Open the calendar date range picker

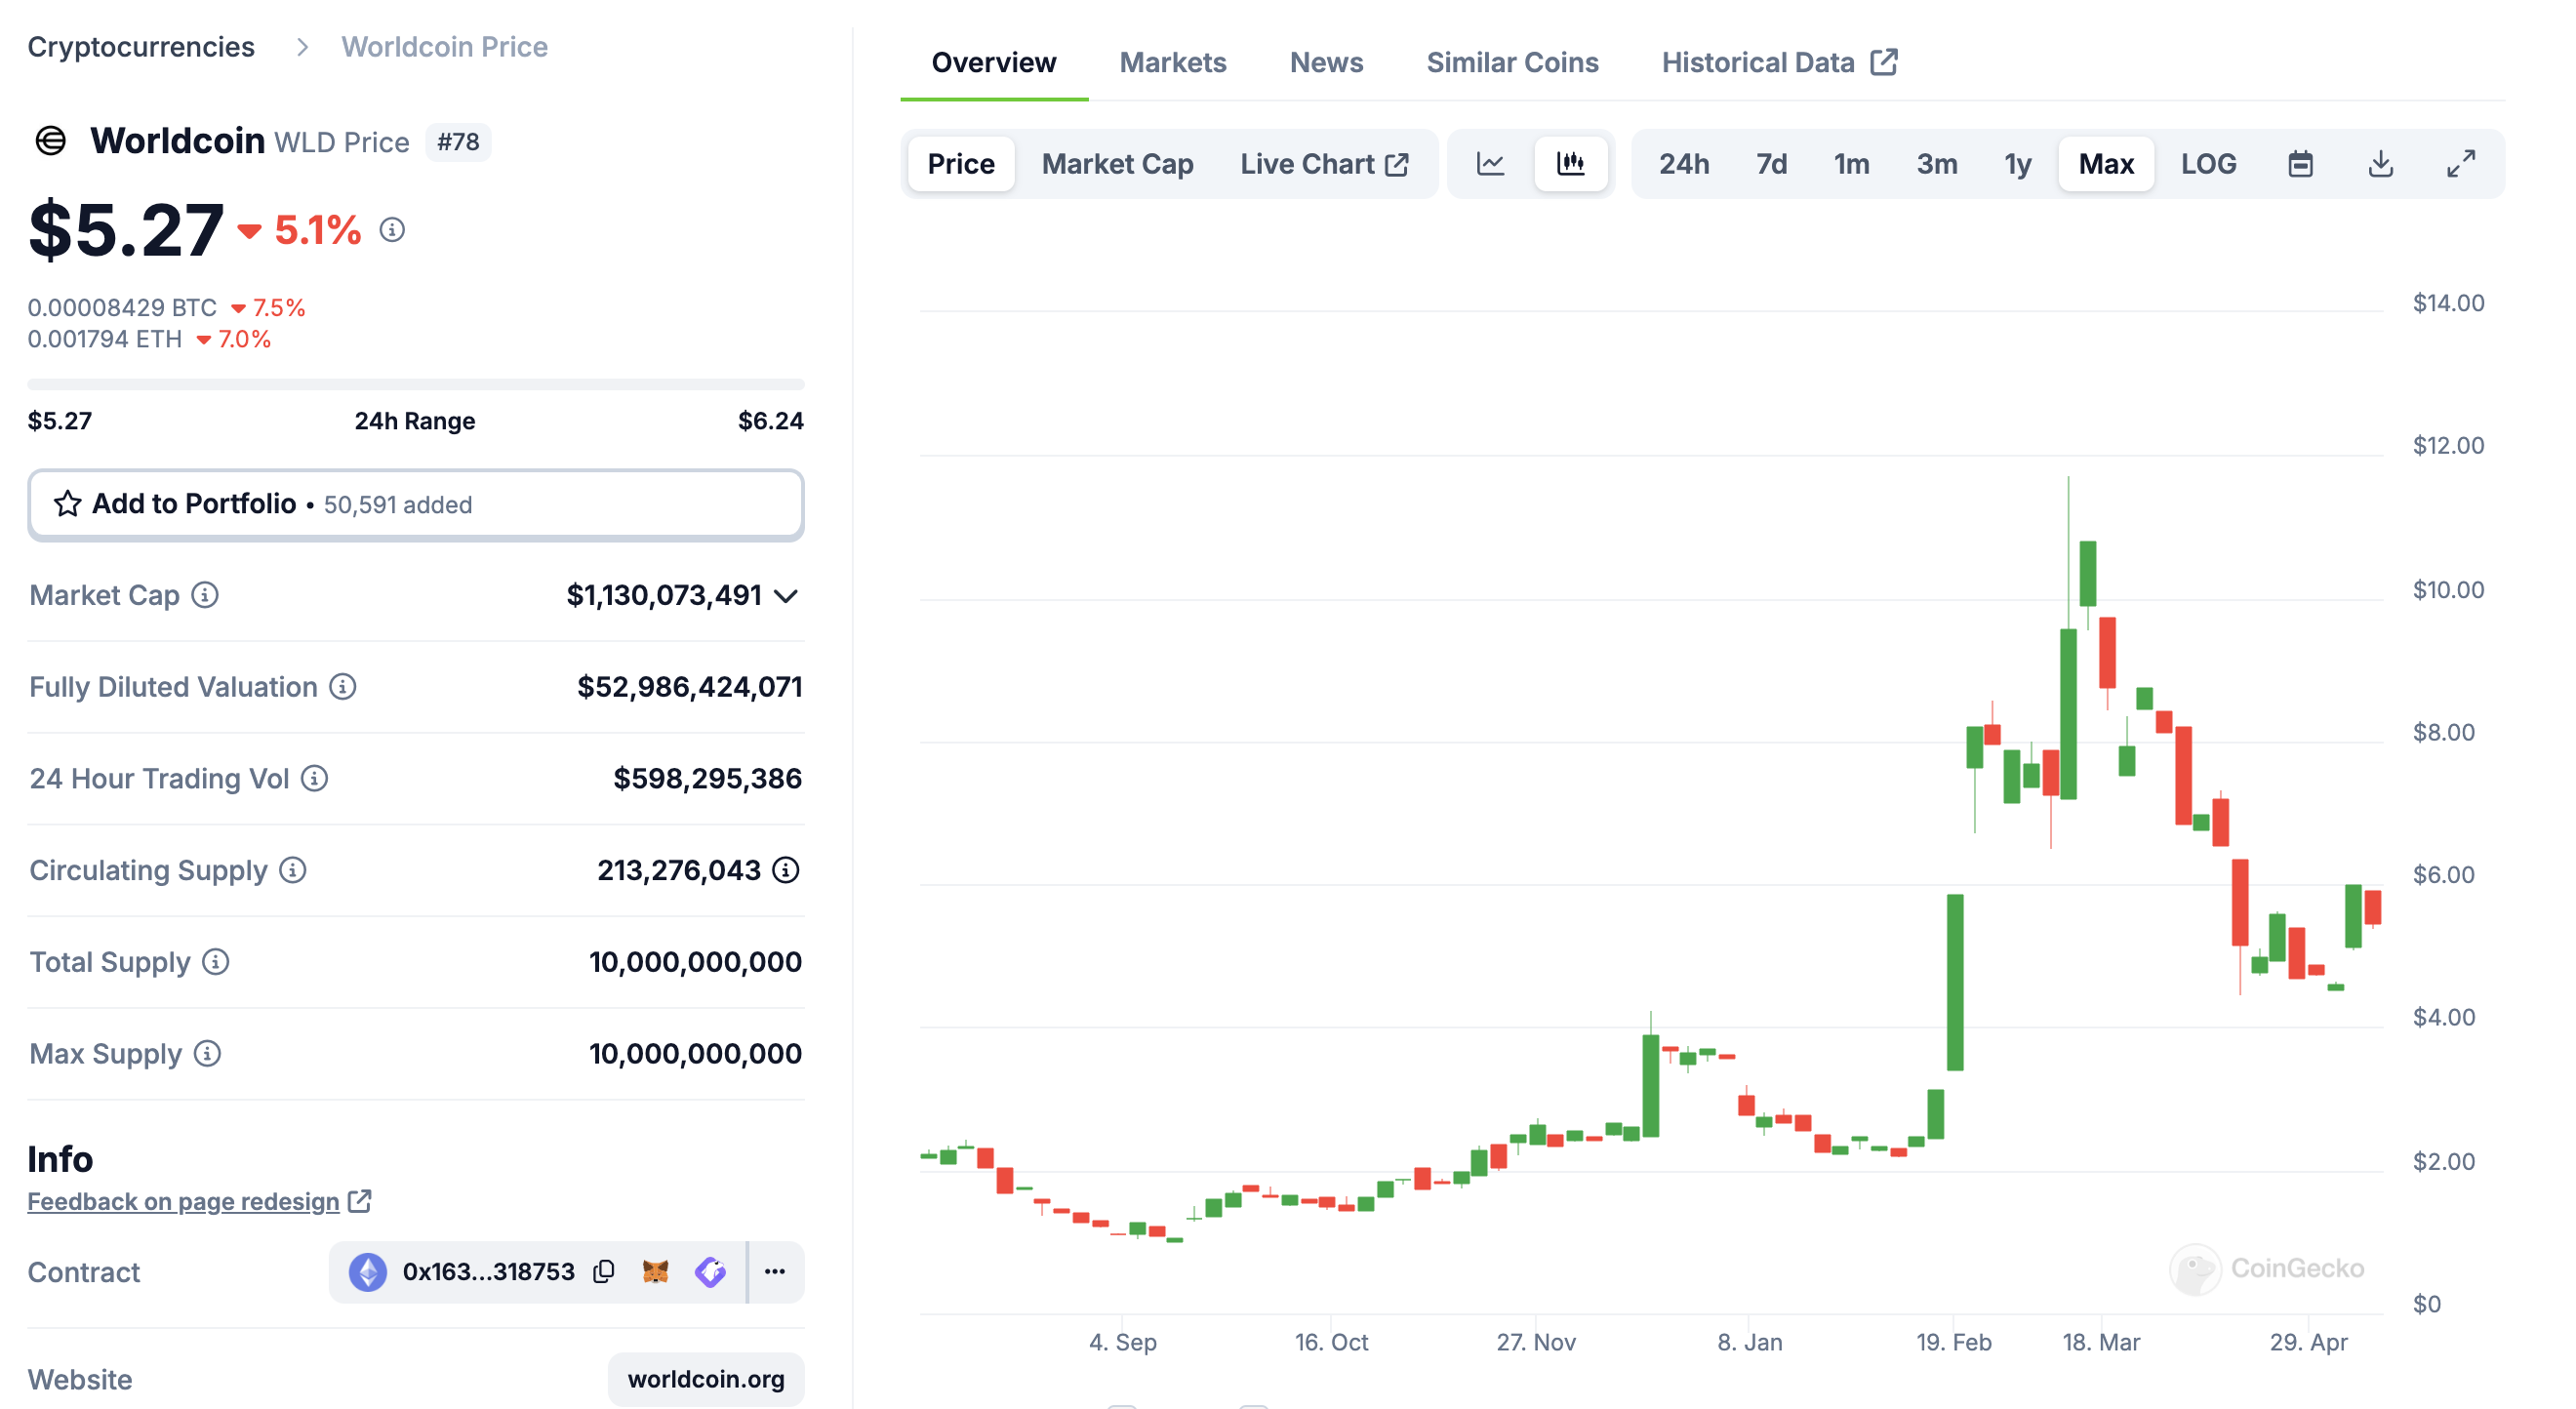pyautogui.click(x=2300, y=164)
